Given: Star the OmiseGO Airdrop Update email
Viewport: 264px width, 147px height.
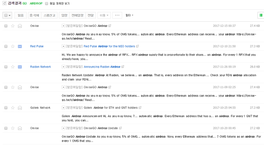Looking at the screenshot, I should click(x=13, y=128).
